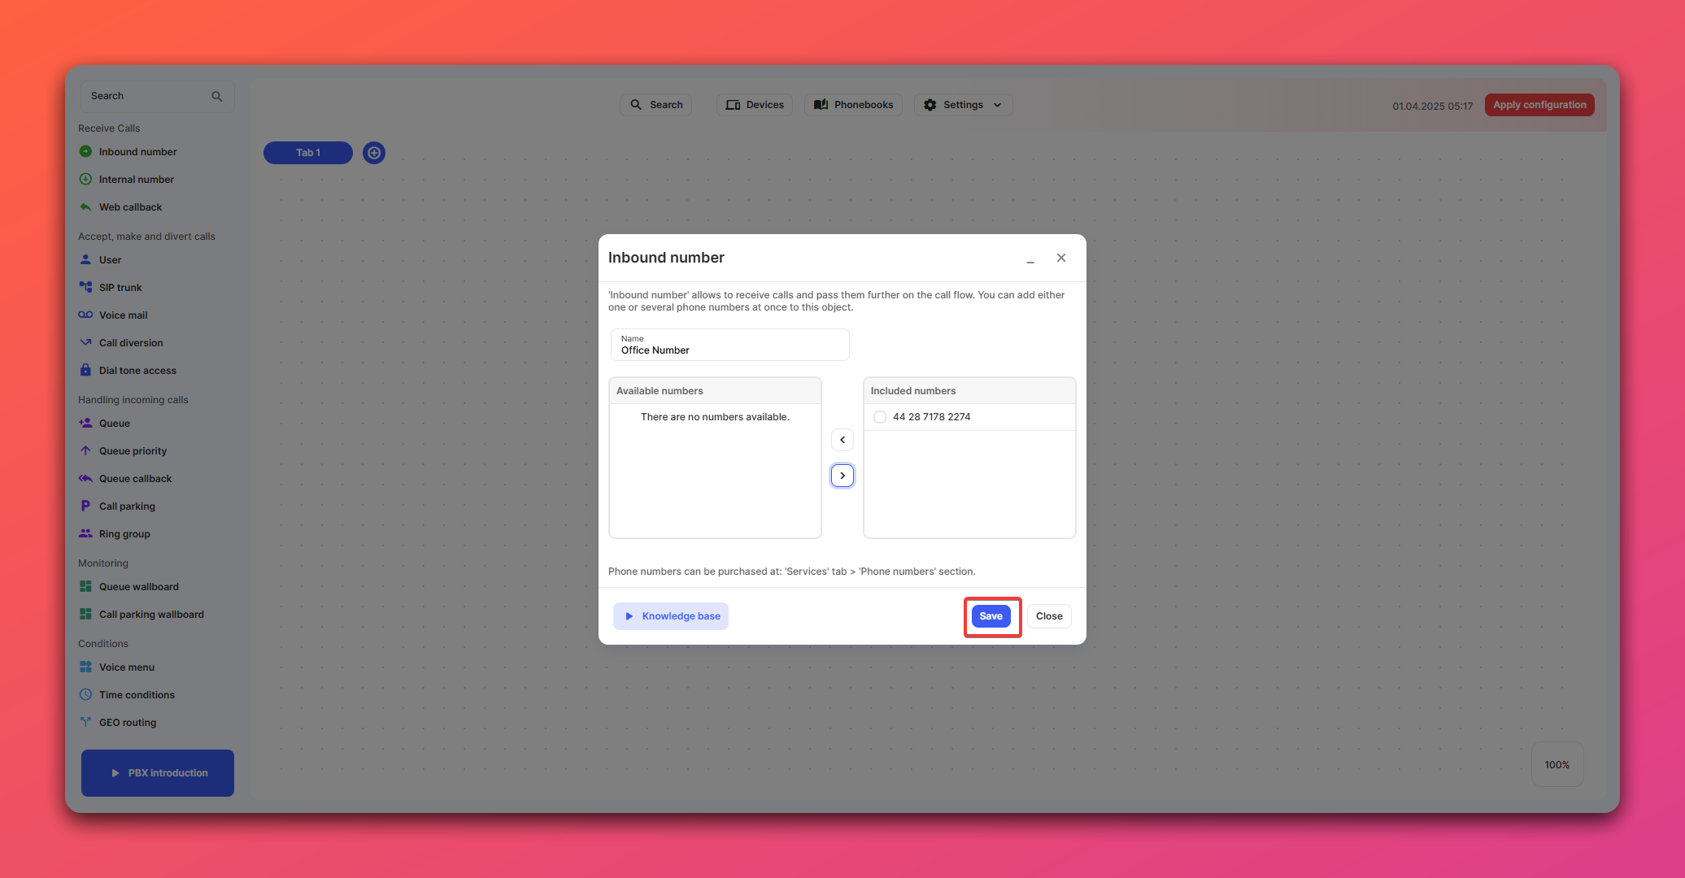Select Dial tone access label
Image resolution: width=1685 pixels, height=878 pixels.
[x=137, y=371]
